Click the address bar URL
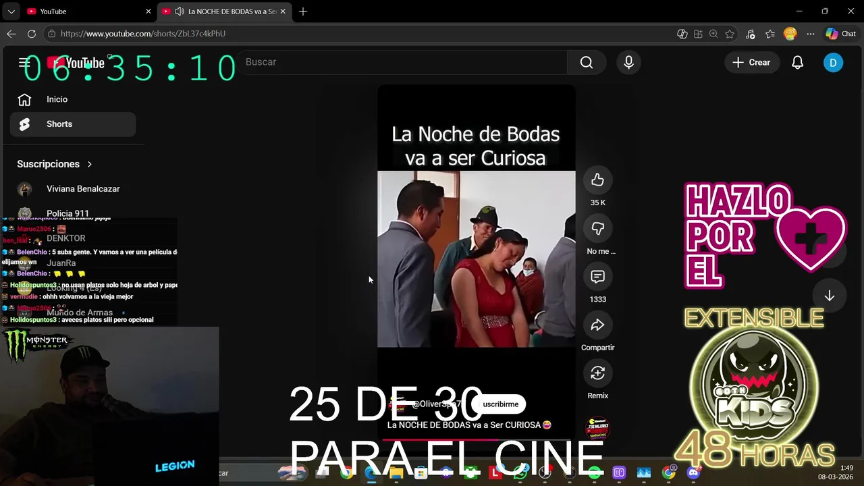The height and width of the screenshot is (486, 864). 143,34
